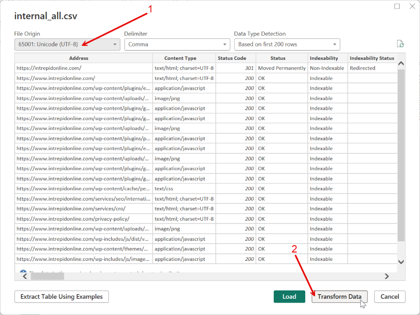
Task: Select the Status column header
Action: [x=282, y=58]
